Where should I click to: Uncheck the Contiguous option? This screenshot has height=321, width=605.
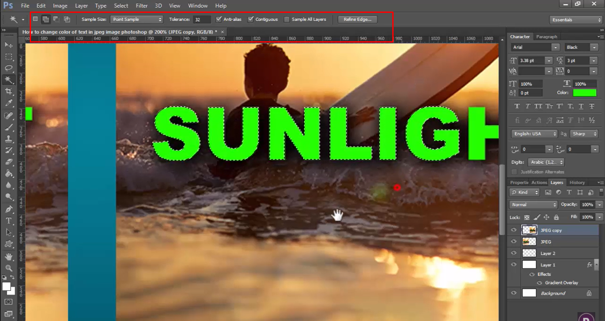[251, 19]
